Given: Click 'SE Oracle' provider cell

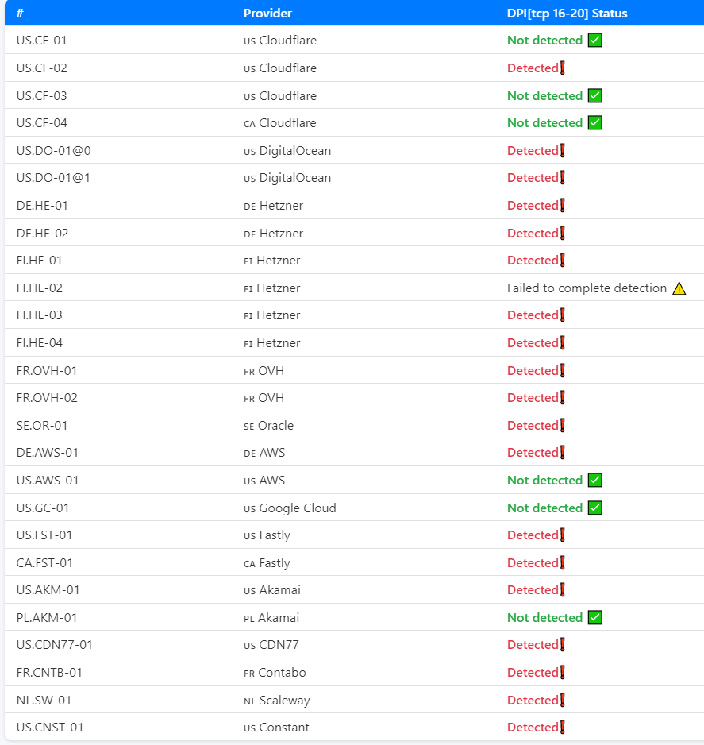Looking at the screenshot, I should [269, 425].
